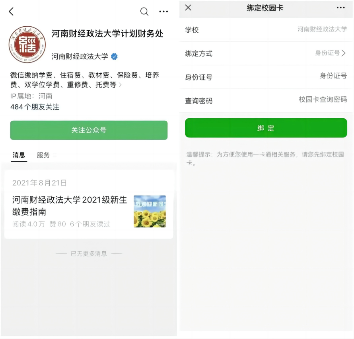Close the 绑定校园卡 page with X
Viewport: 354px width, 339px height.
click(x=188, y=8)
